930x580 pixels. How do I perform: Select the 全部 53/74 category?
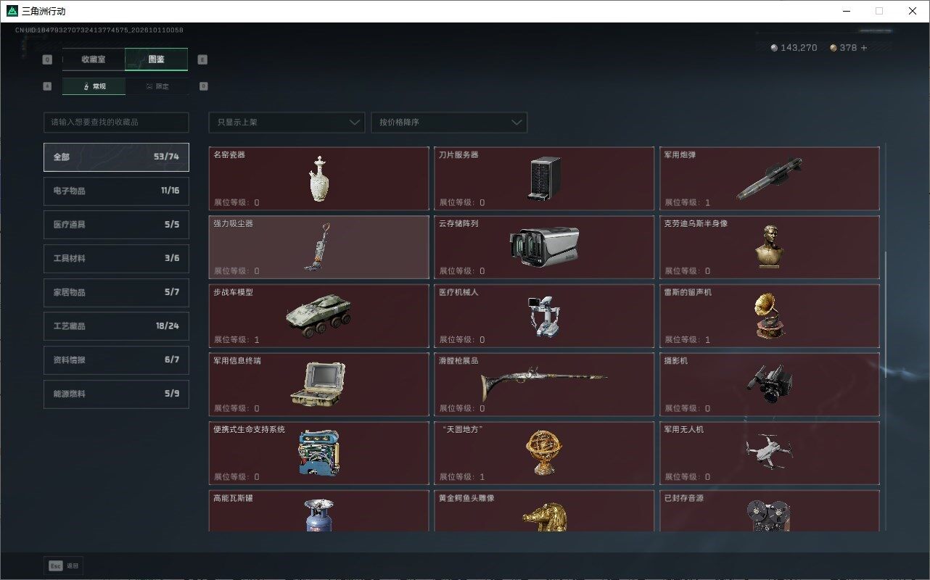point(116,157)
